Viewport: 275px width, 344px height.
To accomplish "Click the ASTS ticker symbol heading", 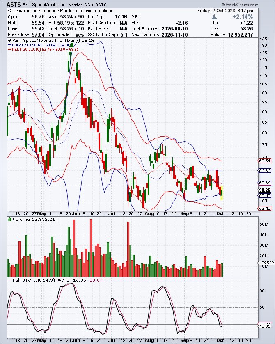I will click(x=14, y=5).
